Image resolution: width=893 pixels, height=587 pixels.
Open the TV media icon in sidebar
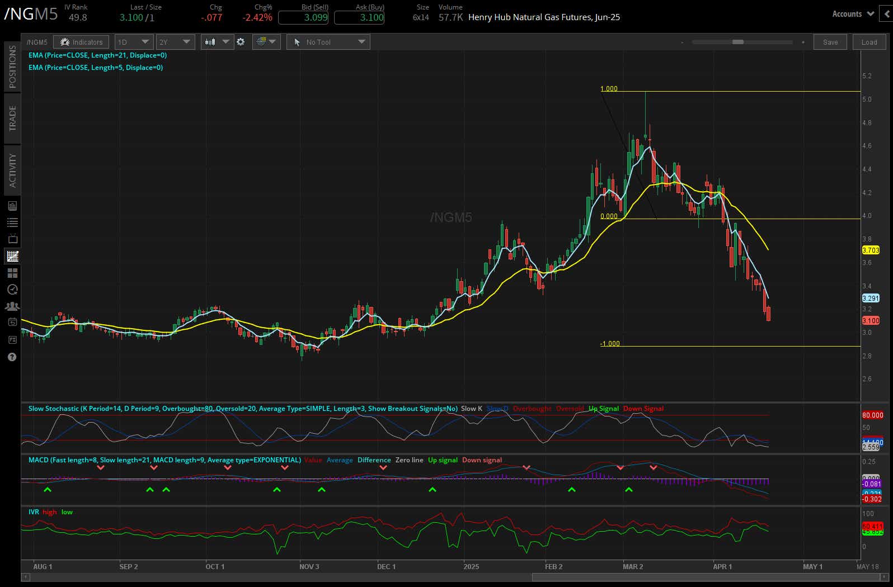point(12,239)
